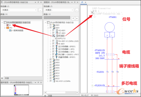This screenshot has width=141, height=97.
Task: Click the 4011 structure segment icon
Action: pos(54,70)
